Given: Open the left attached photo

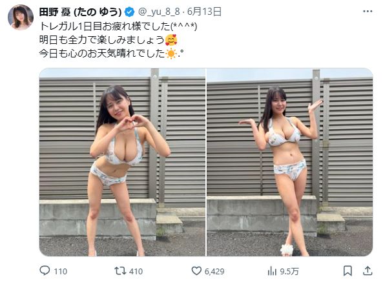Looking at the screenshot, I should tap(122, 162).
